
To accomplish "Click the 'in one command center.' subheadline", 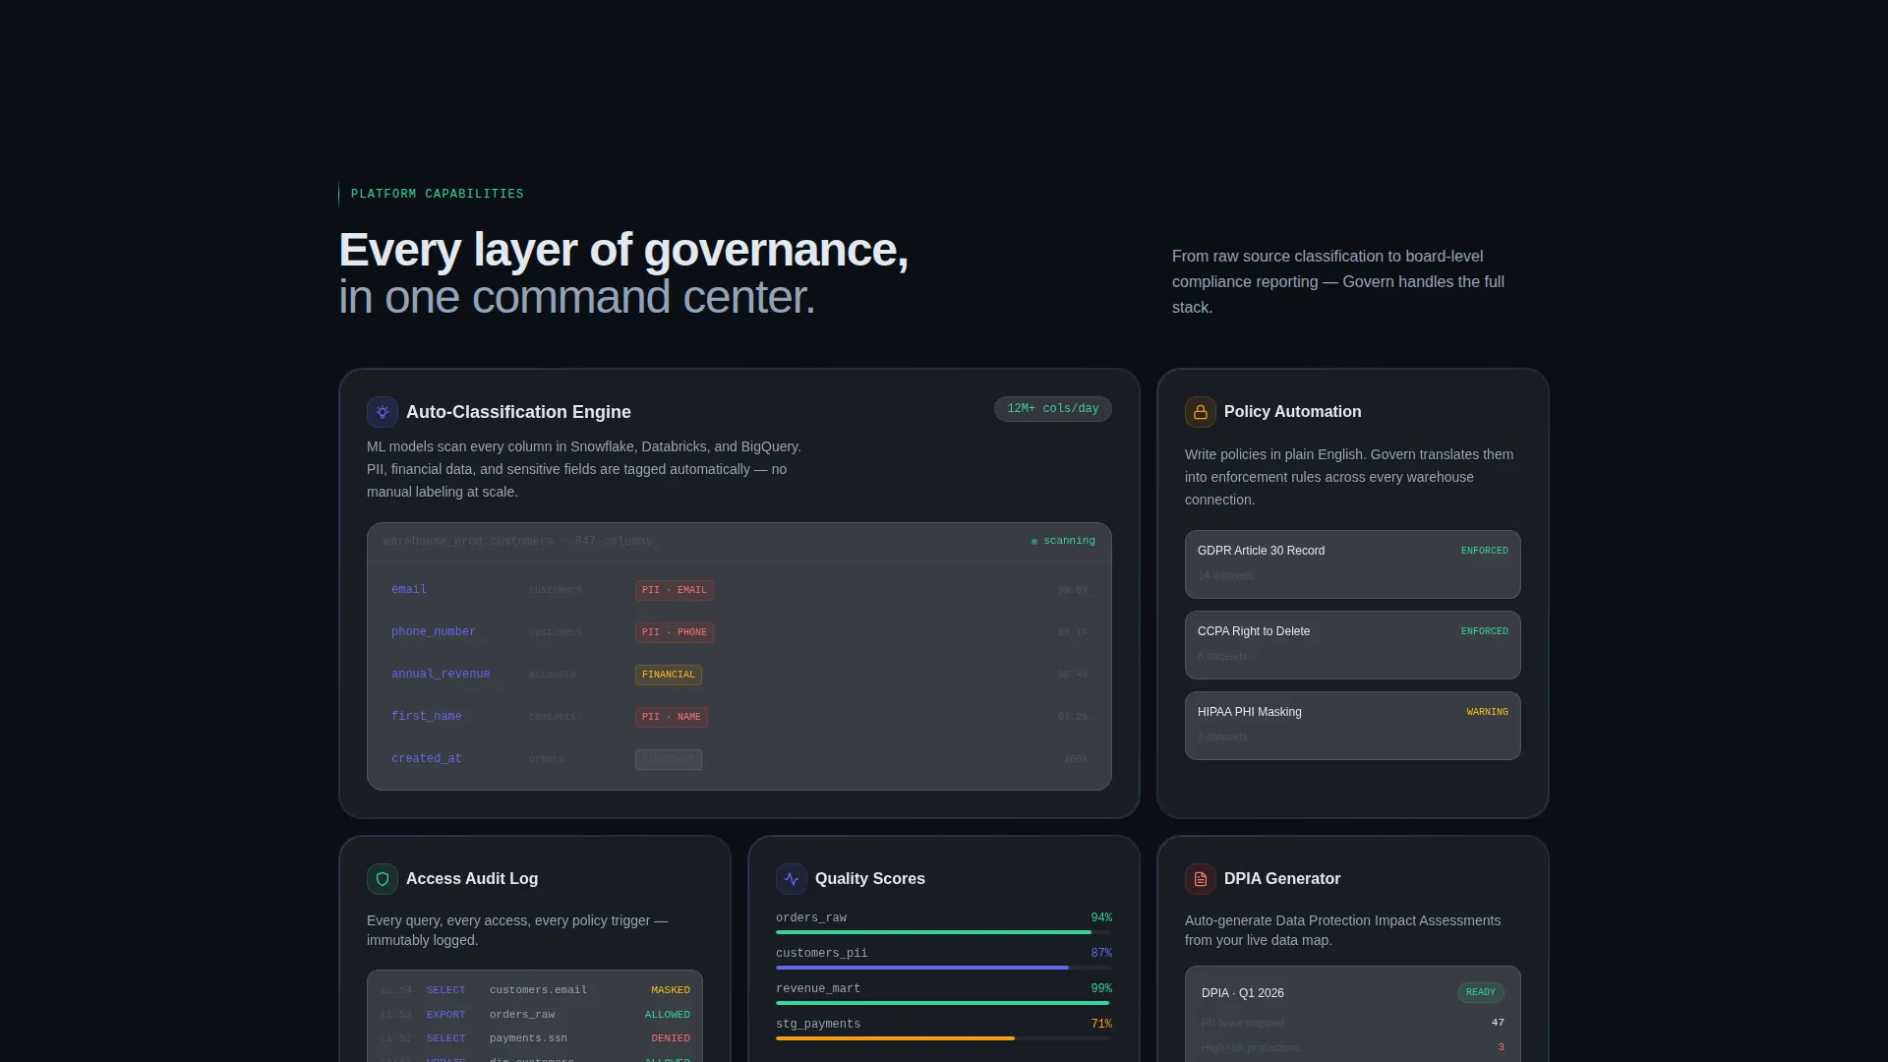I will 577,297.
